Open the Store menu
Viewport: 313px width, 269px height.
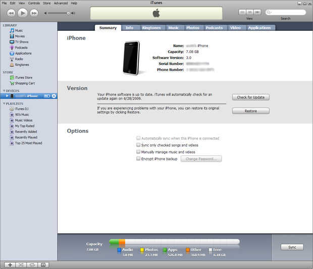click(47, 3)
